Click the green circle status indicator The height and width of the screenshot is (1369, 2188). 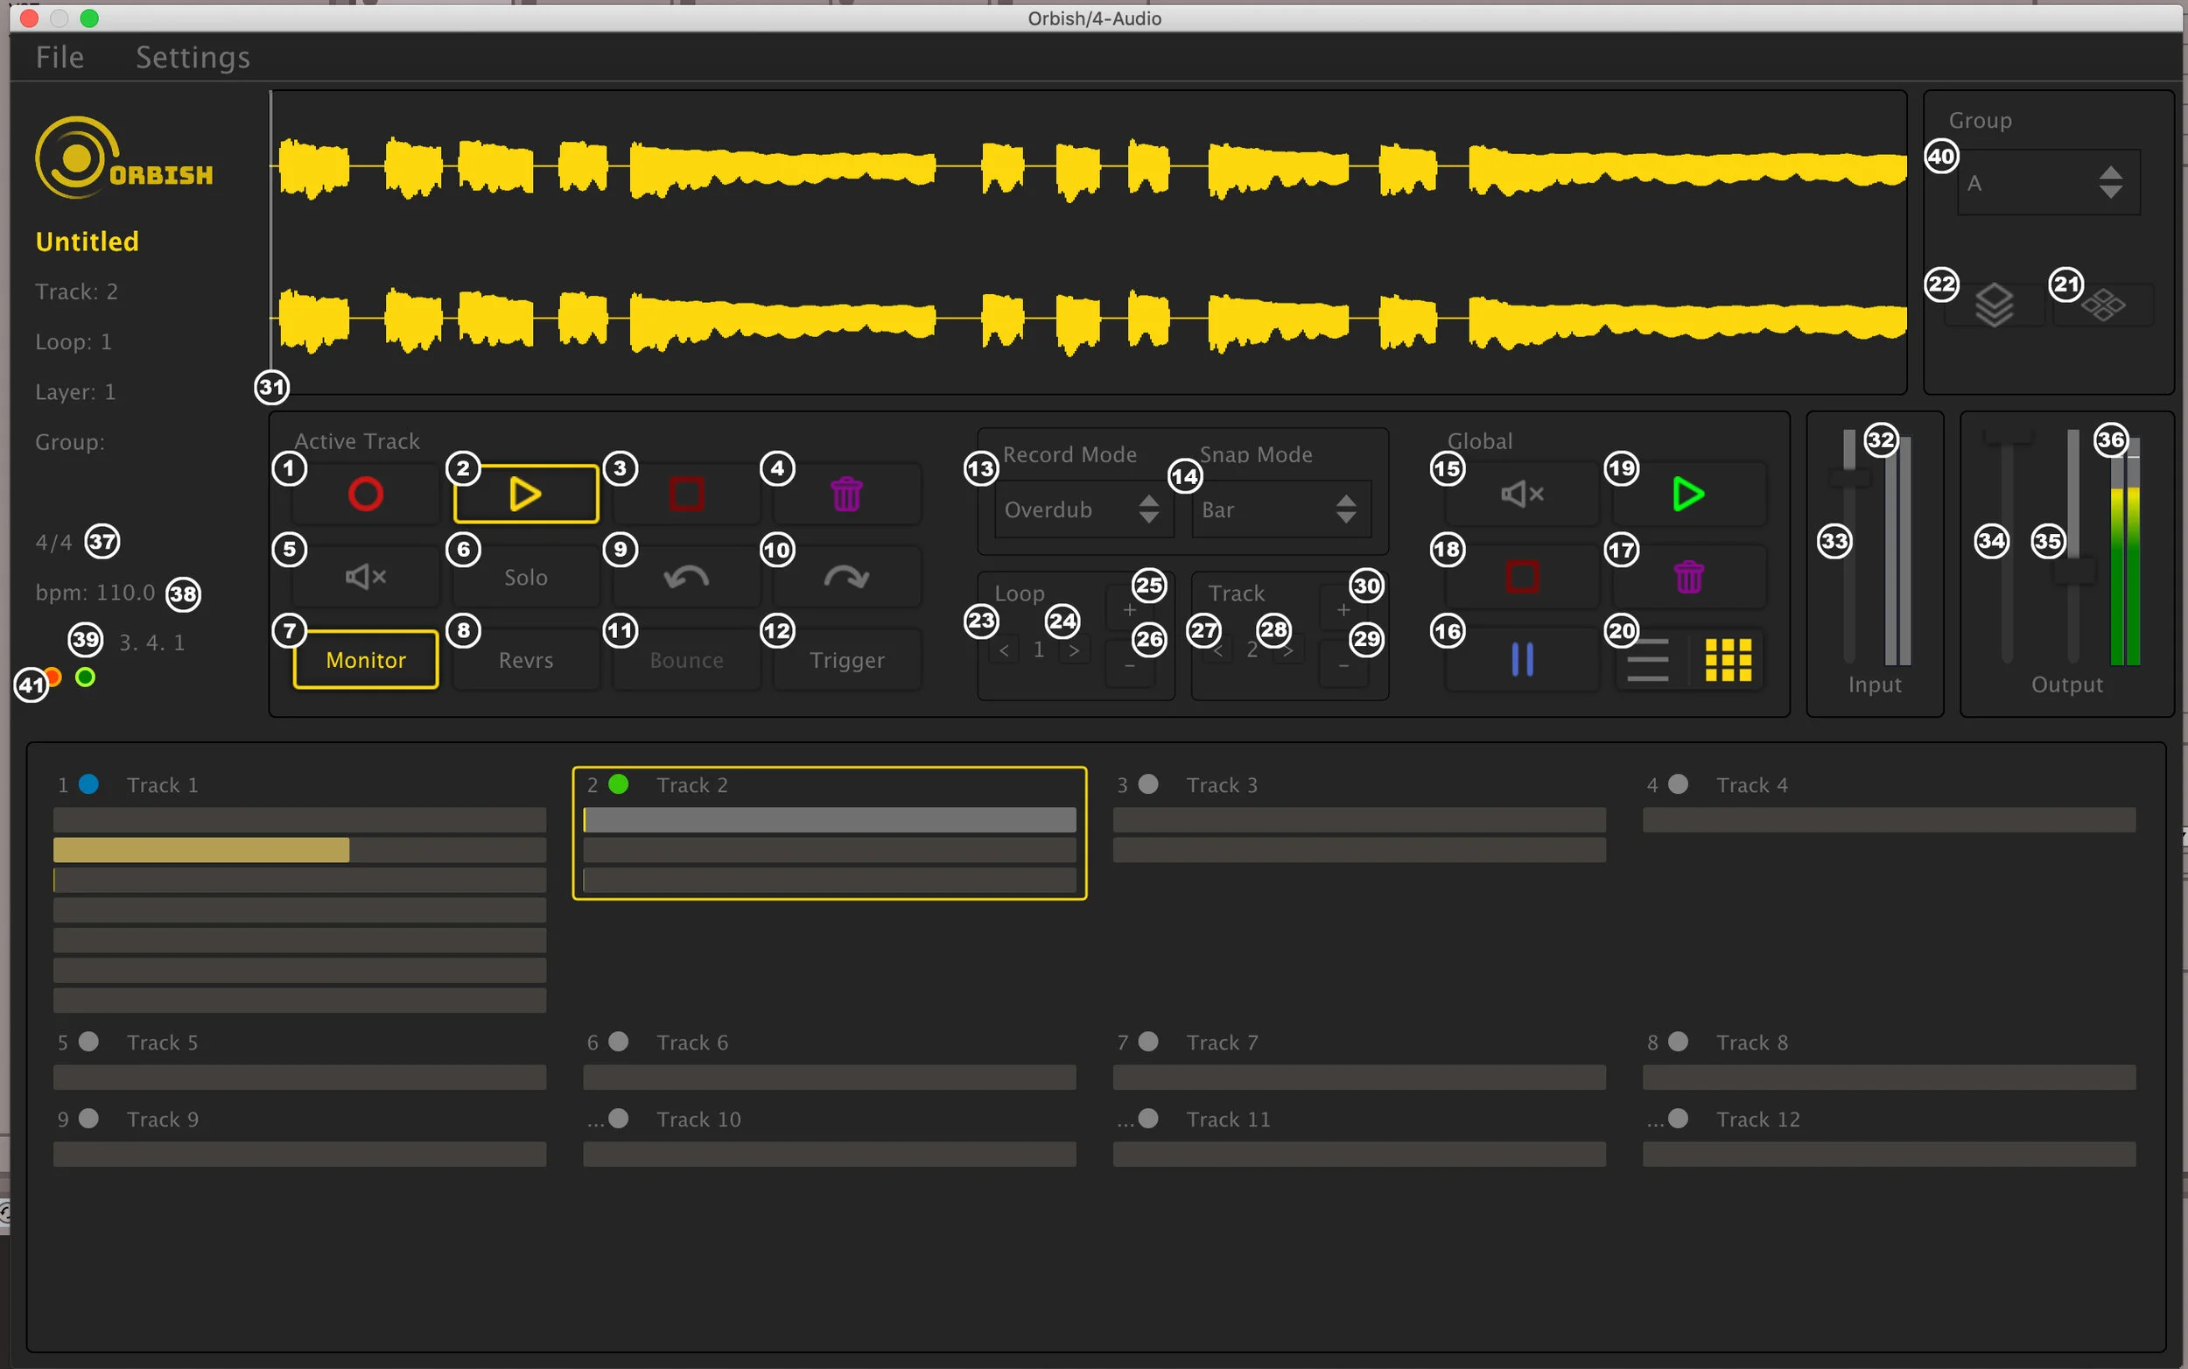pos(85,677)
